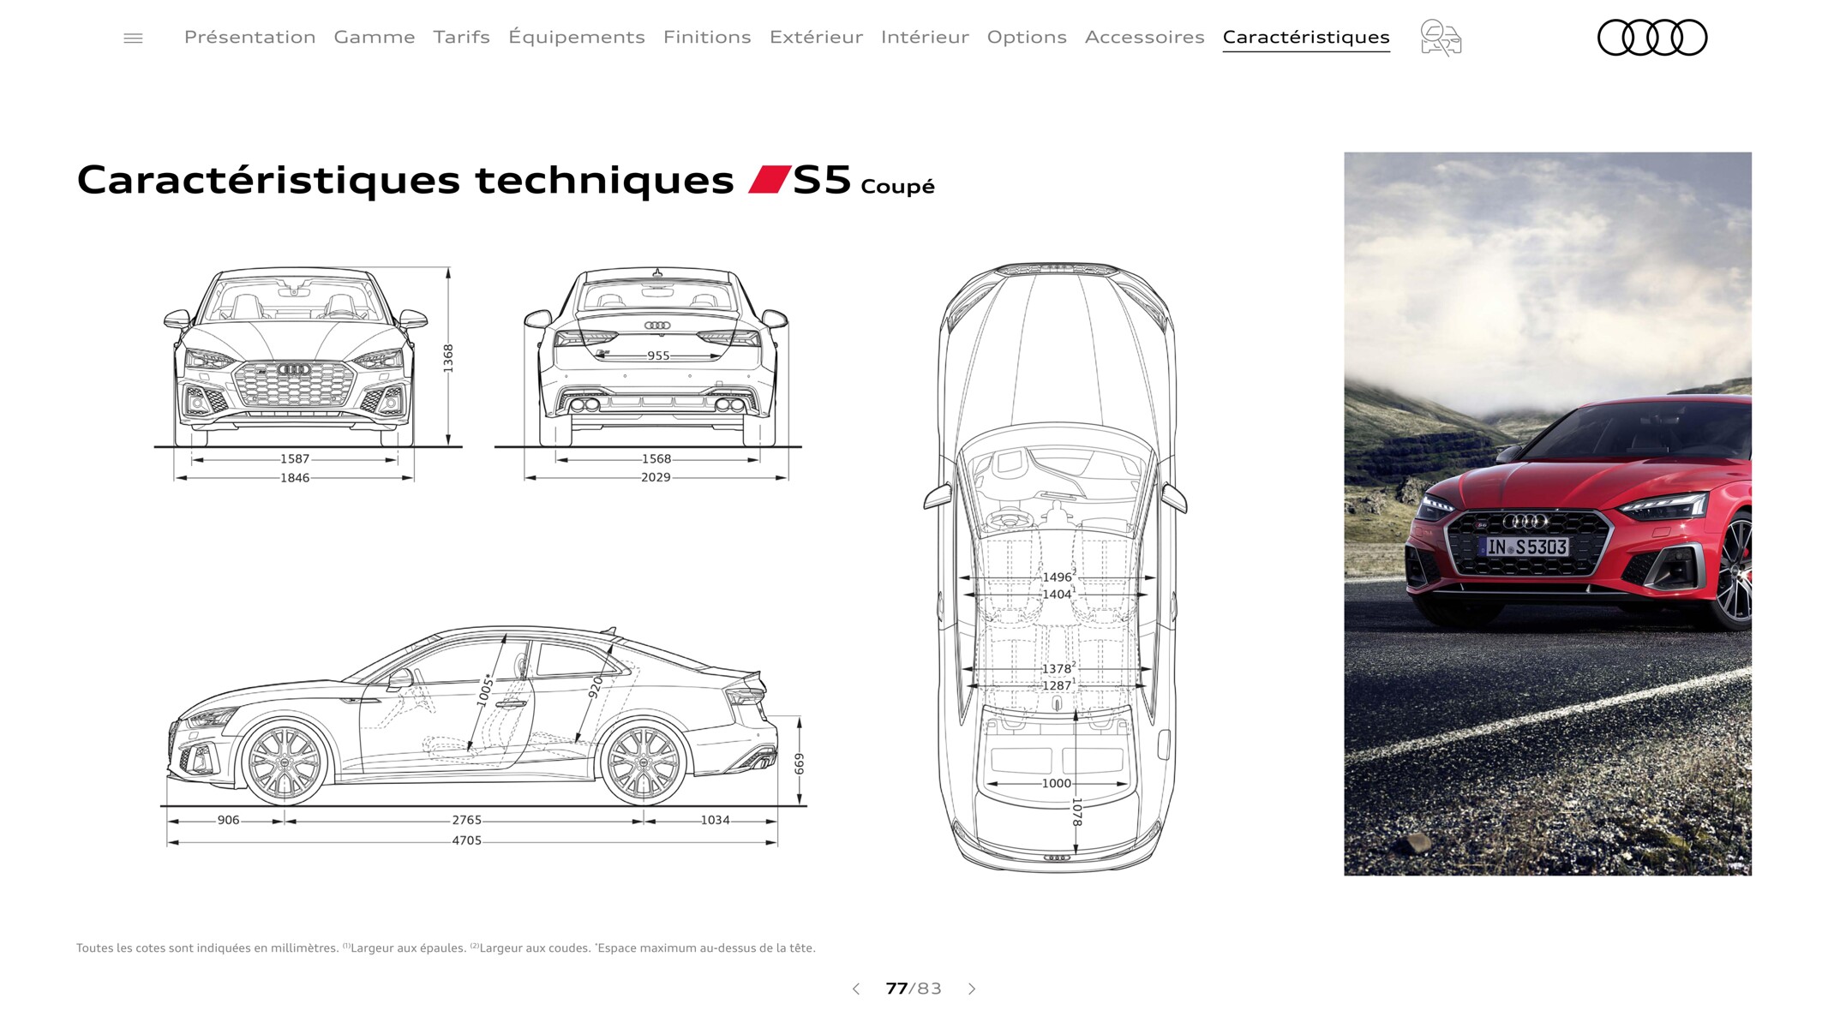Click the 1034 rear overhang dimension

tap(716, 820)
